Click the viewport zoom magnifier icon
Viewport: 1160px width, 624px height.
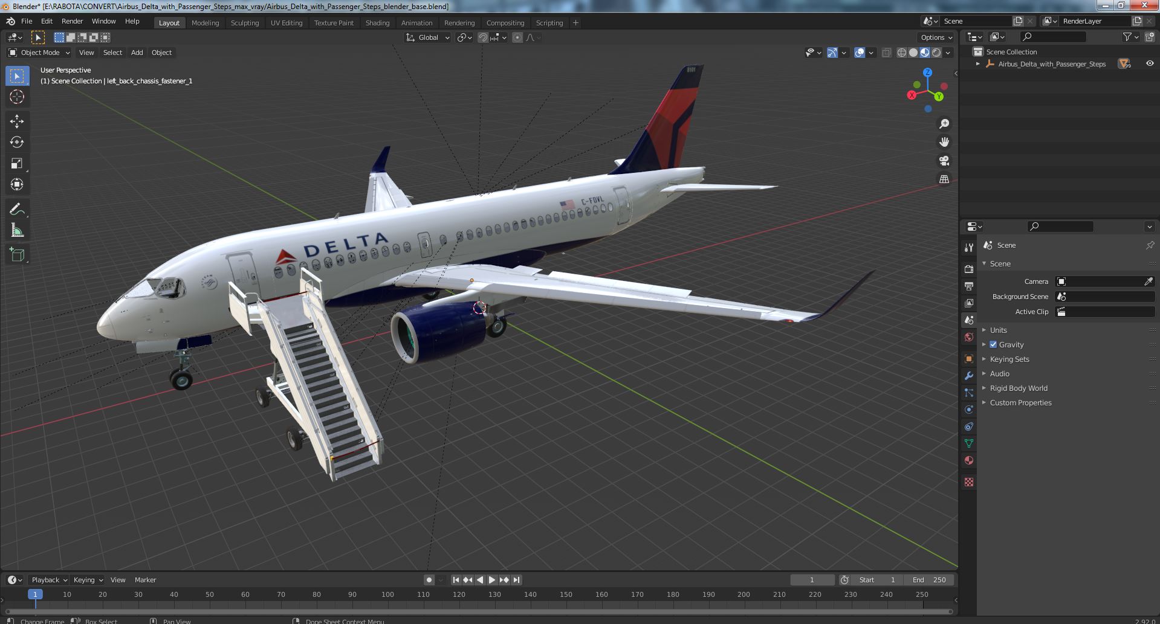point(944,124)
